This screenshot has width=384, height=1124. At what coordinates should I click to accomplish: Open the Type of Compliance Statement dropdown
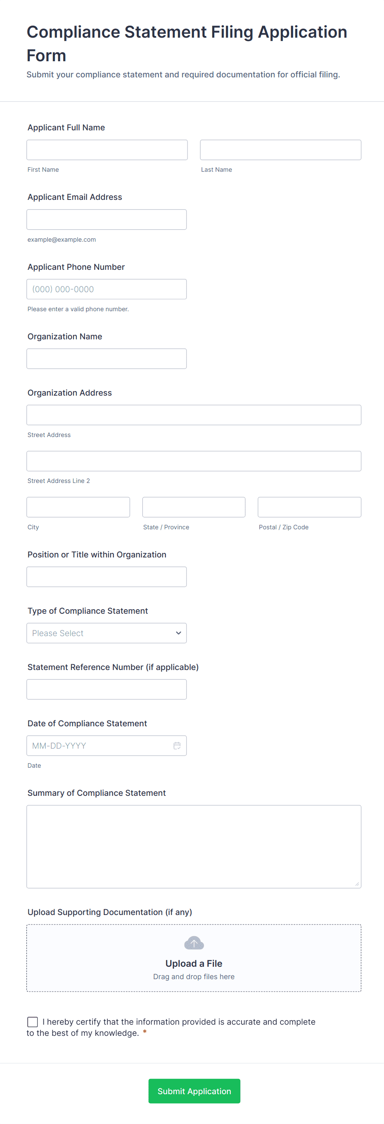point(106,633)
